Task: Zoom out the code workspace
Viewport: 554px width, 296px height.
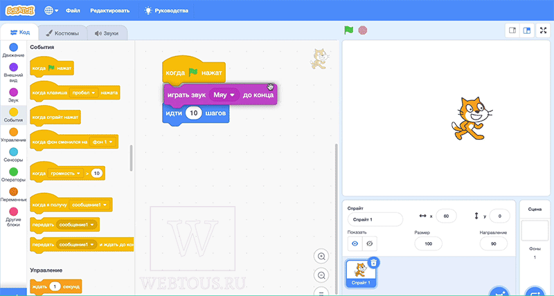Action: click(x=321, y=275)
